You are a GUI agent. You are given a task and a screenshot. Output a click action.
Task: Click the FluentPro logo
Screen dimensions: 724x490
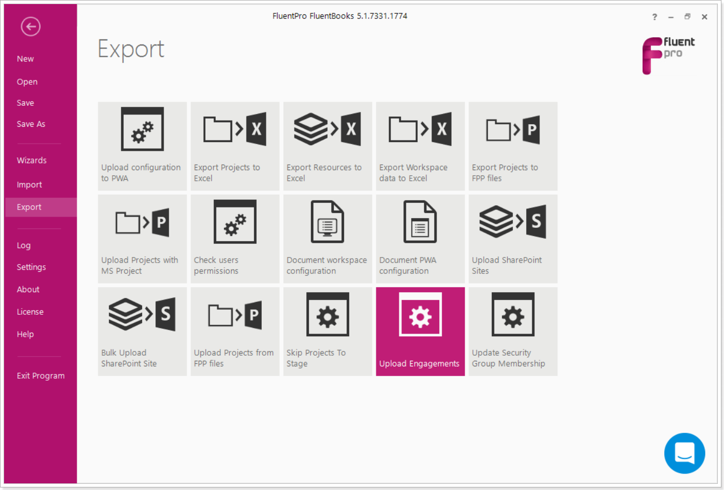[668, 55]
